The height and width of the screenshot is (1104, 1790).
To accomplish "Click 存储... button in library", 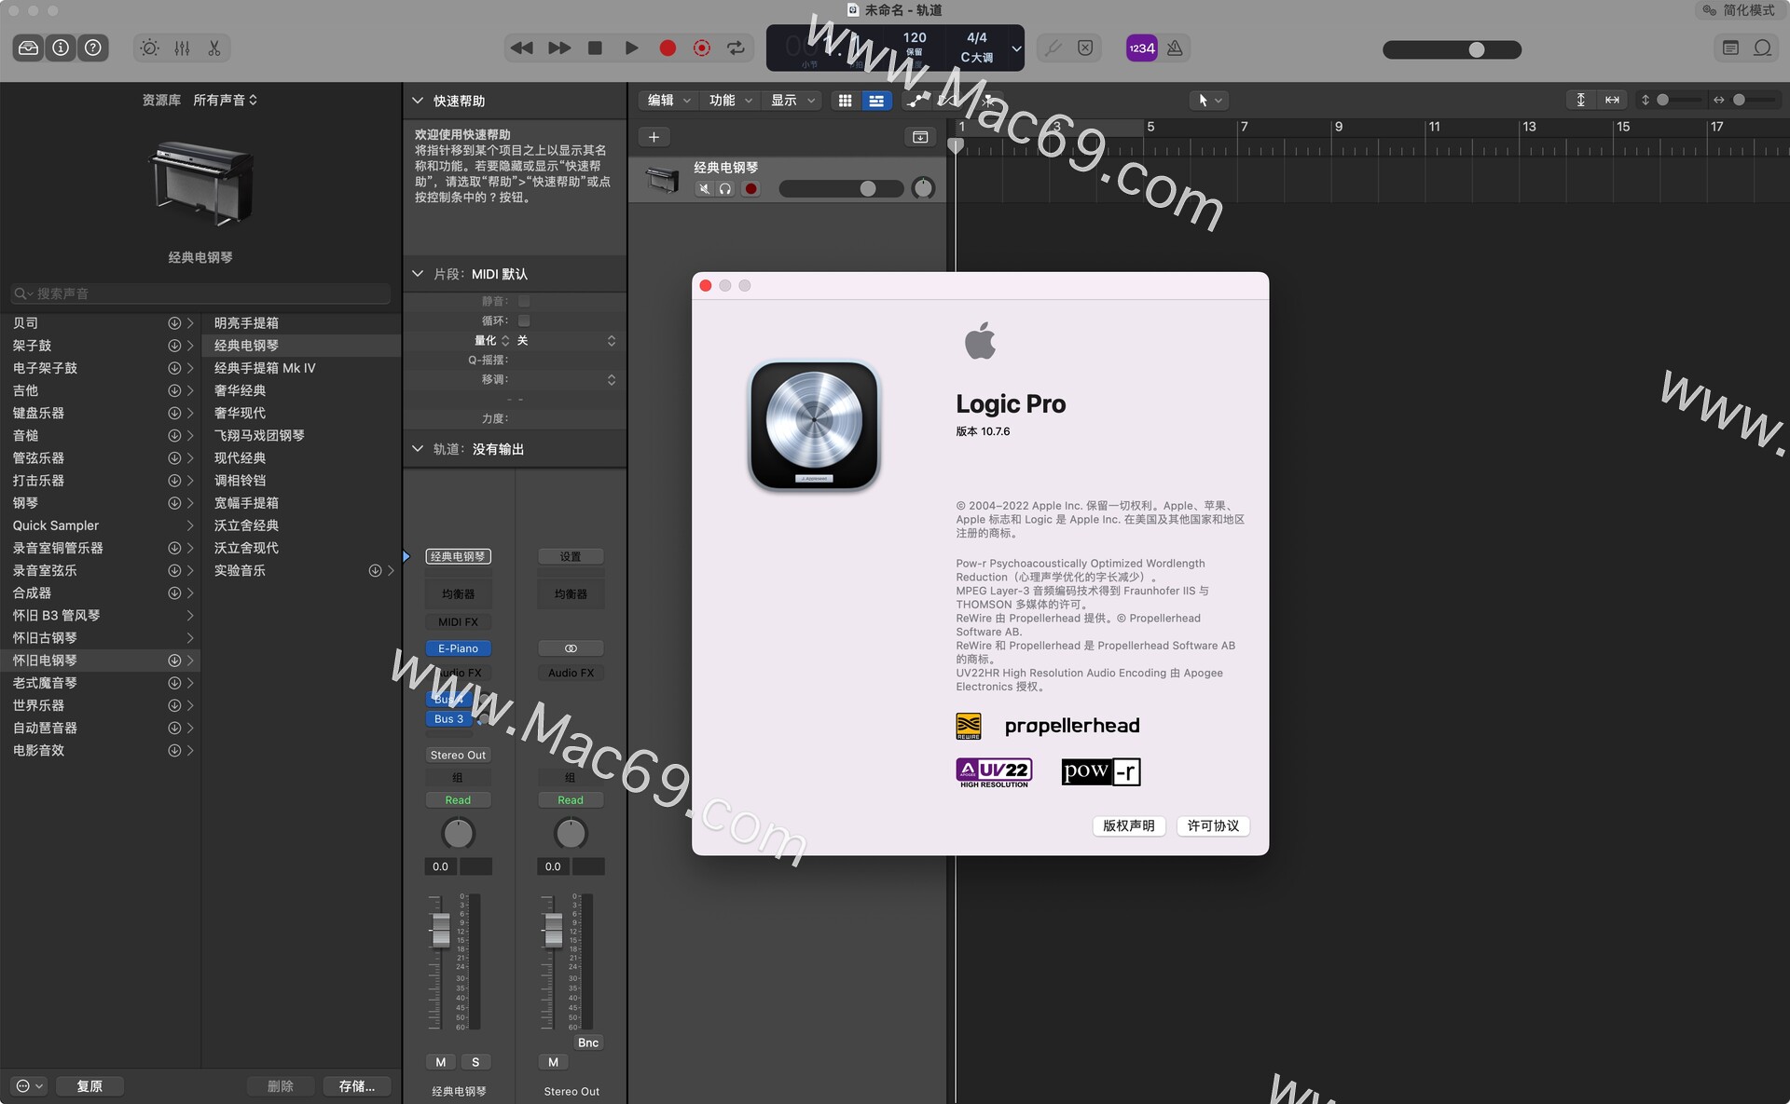I will coord(357,1086).
